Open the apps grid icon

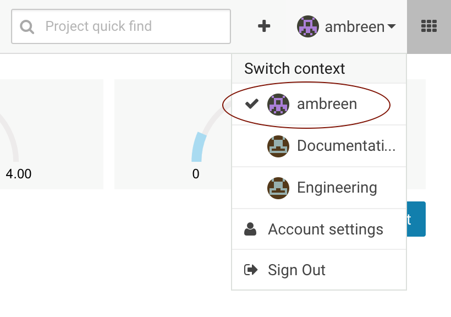click(429, 26)
